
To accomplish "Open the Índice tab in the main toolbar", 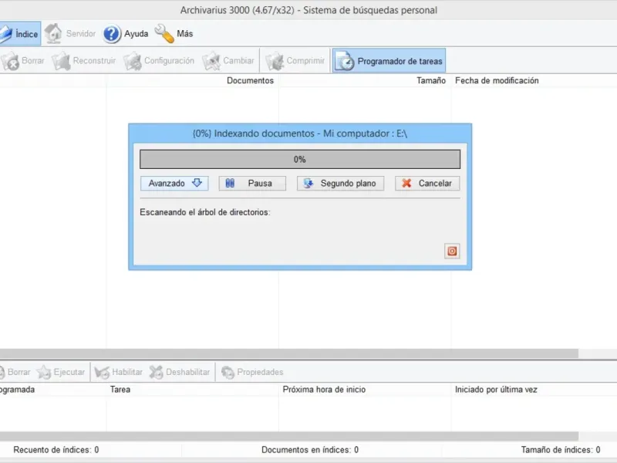I will coord(20,33).
